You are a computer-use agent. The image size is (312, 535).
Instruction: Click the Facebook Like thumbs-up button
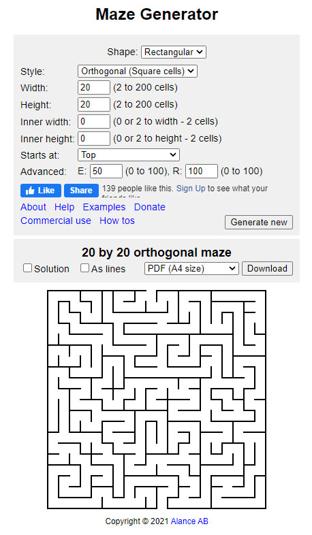point(41,191)
